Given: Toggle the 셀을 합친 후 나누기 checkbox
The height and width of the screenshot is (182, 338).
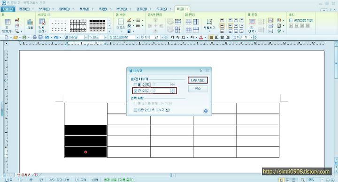Looking at the screenshot, I should 135,110.
